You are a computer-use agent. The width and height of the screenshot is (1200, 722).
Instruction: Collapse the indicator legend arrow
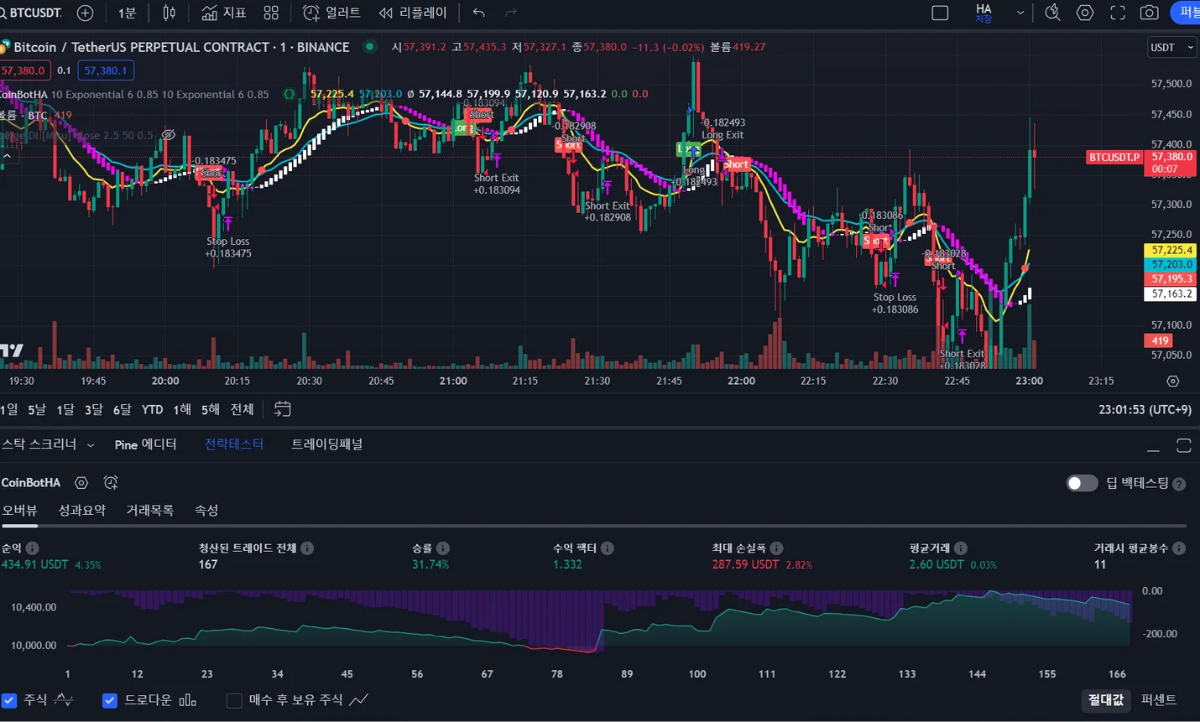[x=7, y=156]
